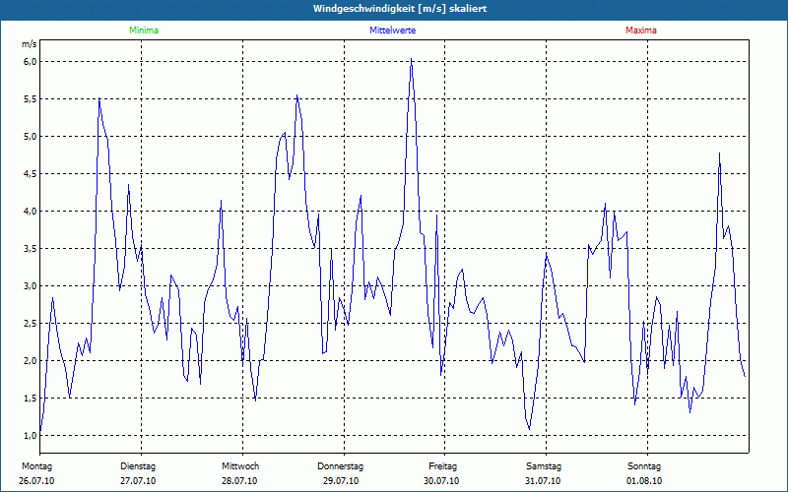The height and width of the screenshot is (492, 788).
Task: Click the 2,5 y-axis value
Action: [31, 324]
